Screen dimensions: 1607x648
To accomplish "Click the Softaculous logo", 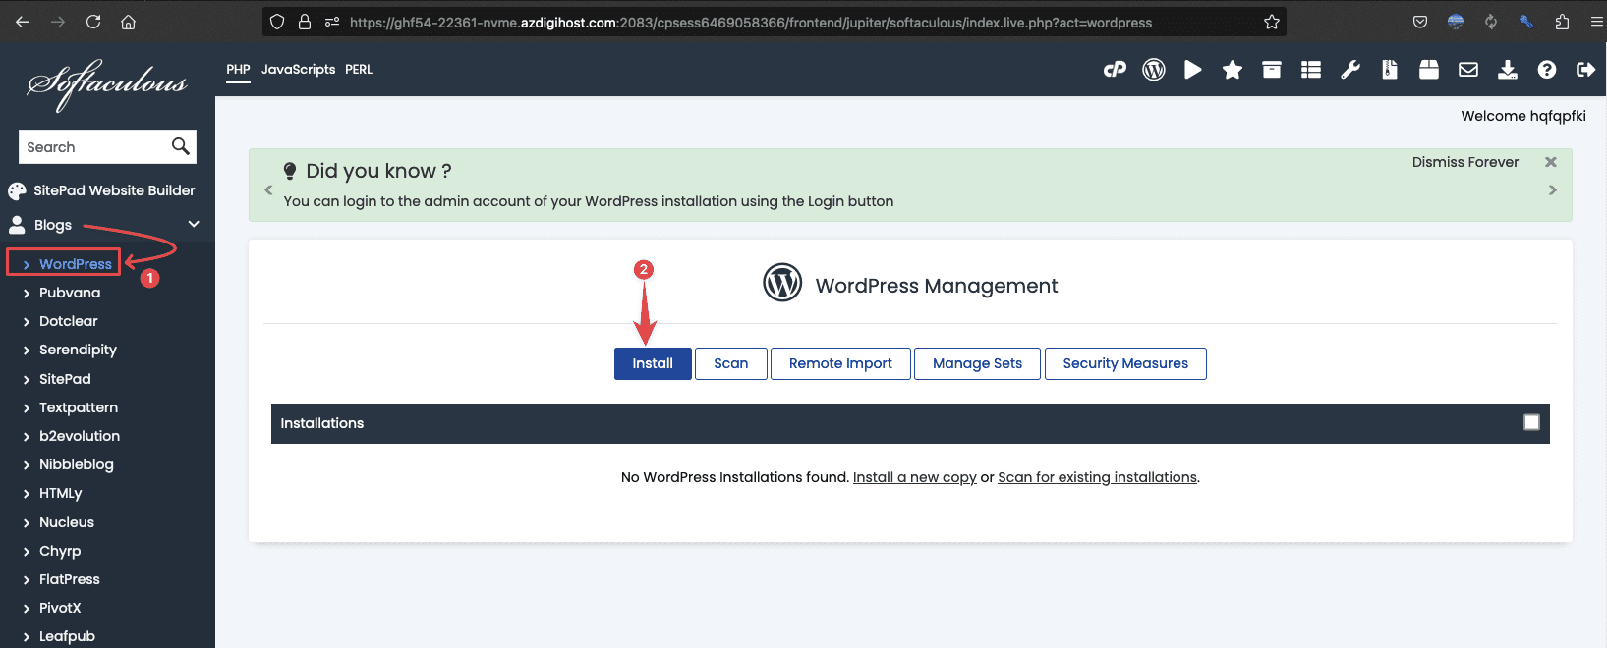I will point(107,84).
